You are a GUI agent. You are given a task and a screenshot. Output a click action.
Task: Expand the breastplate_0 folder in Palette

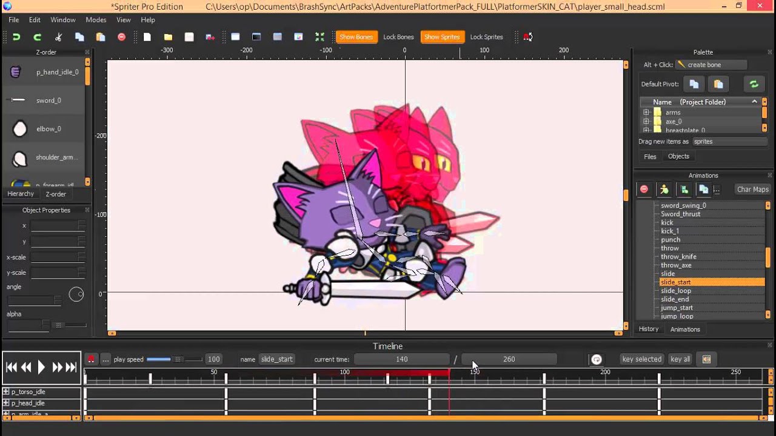pos(646,130)
